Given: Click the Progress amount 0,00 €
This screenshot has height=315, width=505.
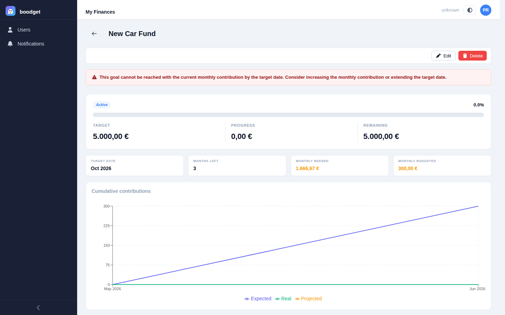Looking at the screenshot, I should [242, 136].
